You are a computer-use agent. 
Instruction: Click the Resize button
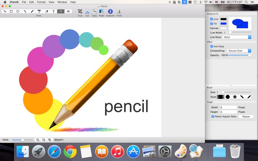246,117
